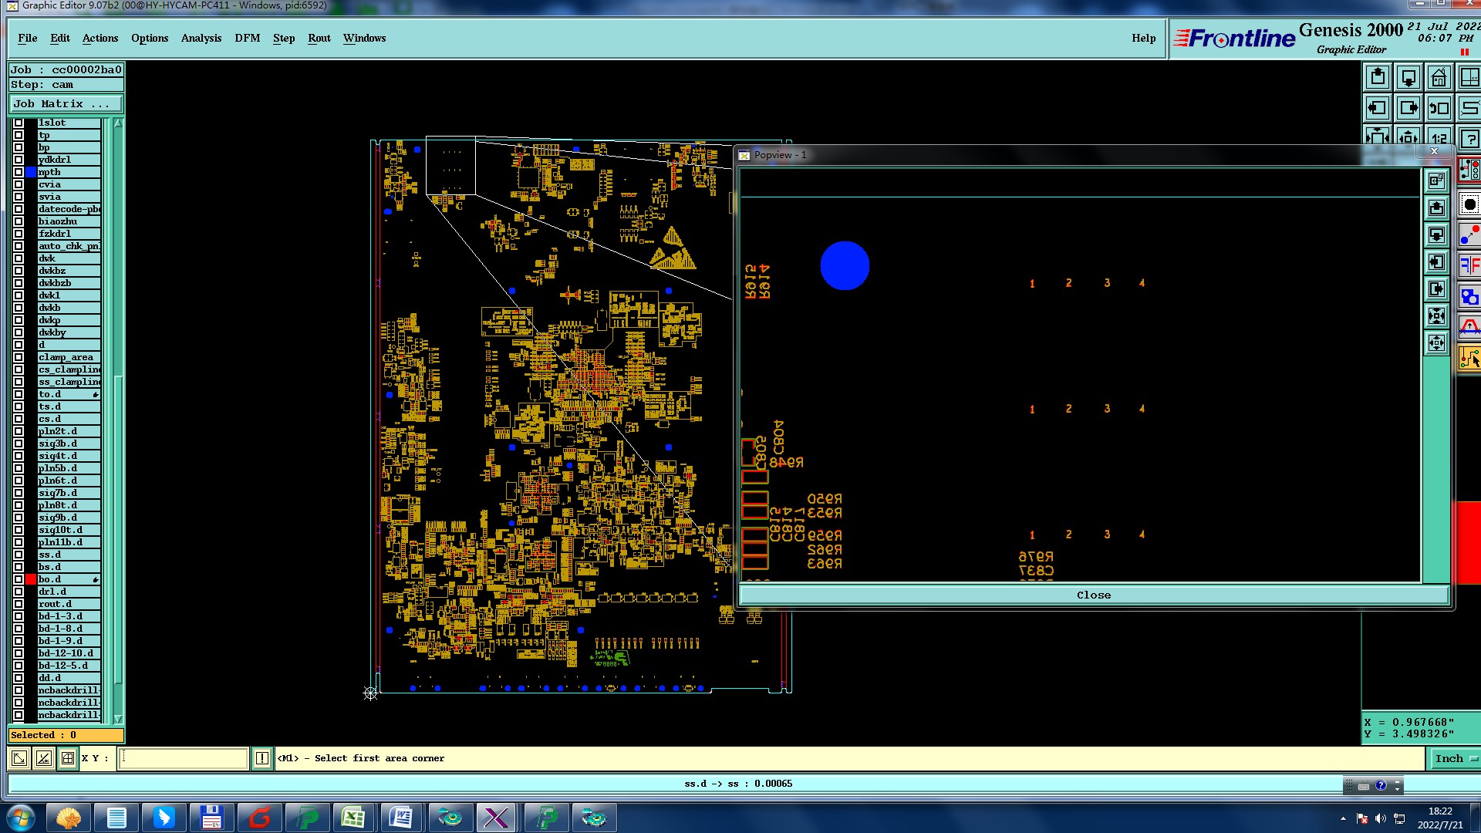Click the pan up toolbar icon
The image size is (1481, 833).
(x=1378, y=78)
